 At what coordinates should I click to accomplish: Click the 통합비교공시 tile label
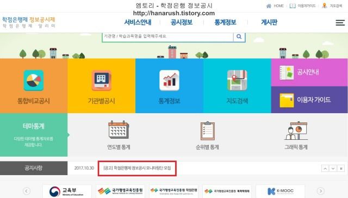(x=34, y=101)
